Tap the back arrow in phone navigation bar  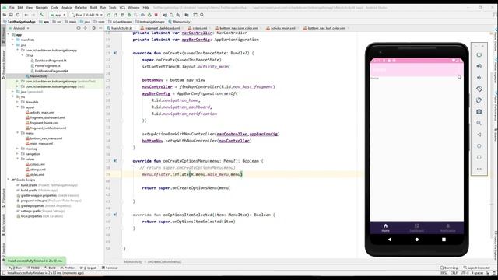[x=390, y=240]
